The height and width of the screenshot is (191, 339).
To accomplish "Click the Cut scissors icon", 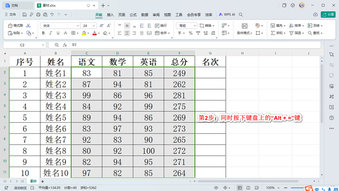I will click(28, 26).
